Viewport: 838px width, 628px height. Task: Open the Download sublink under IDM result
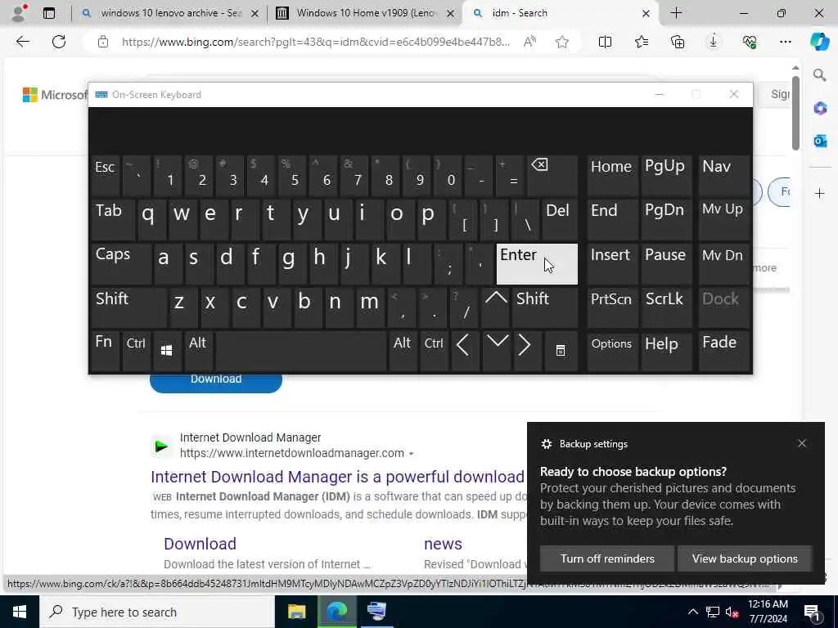(200, 544)
